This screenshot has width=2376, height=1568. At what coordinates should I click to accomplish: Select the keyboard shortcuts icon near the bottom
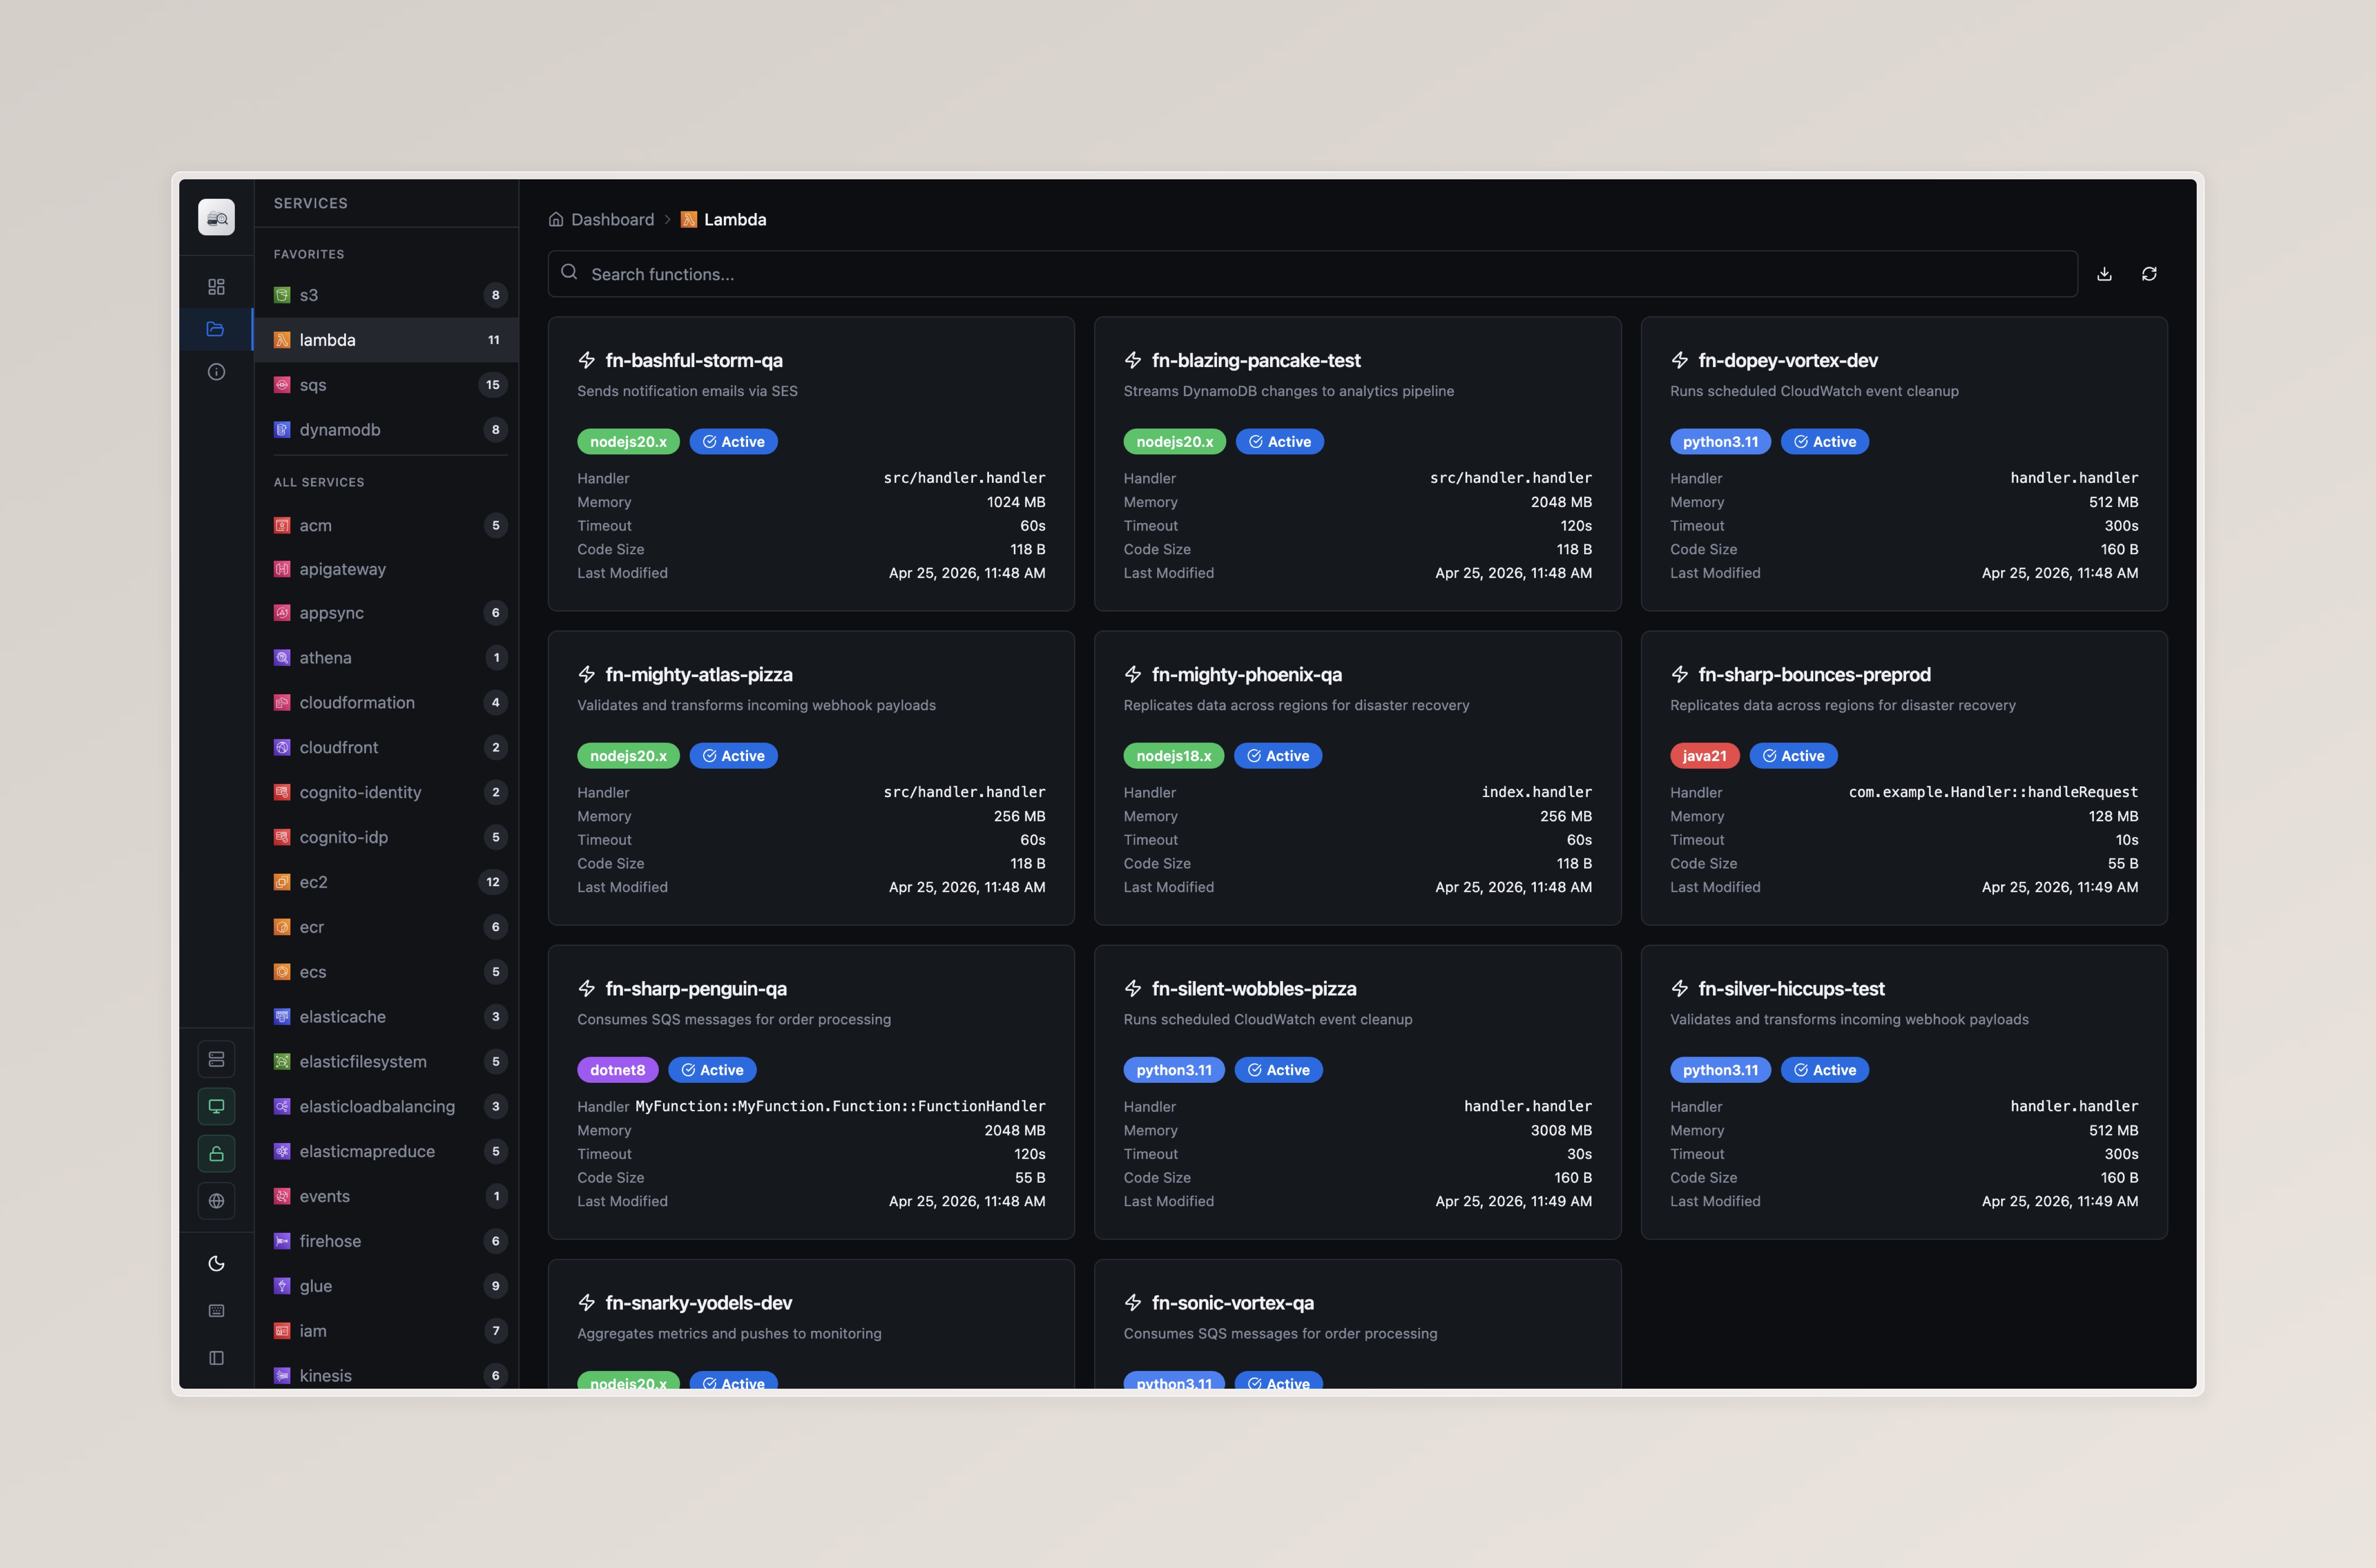click(x=216, y=1311)
